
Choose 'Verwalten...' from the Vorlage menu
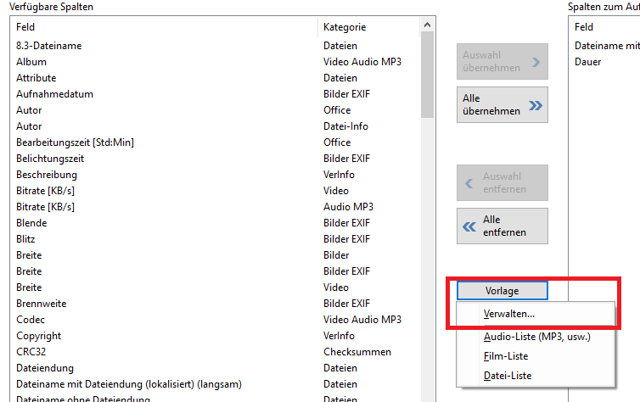[x=509, y=314]
